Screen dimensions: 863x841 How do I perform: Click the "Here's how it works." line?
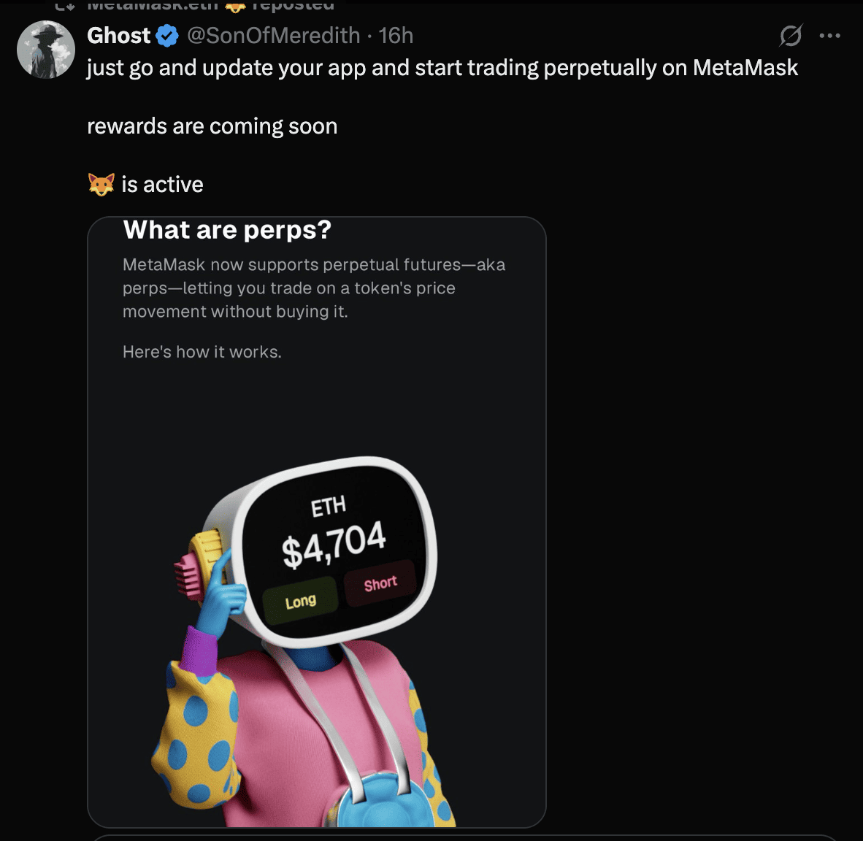[x=202, y=352]
